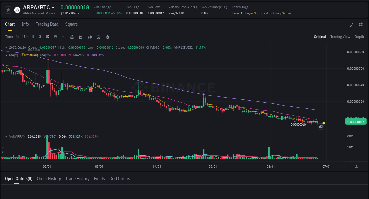Select the 1D timeframe

tap(47, 37)
